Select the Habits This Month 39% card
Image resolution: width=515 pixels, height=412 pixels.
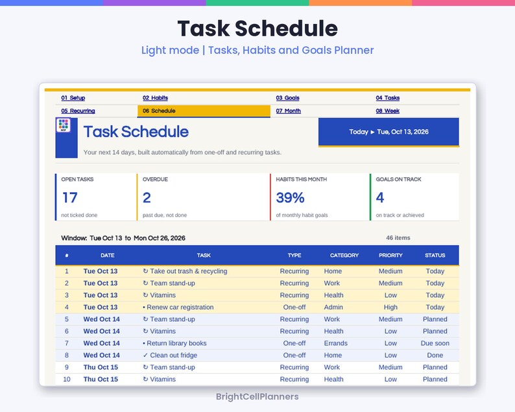pos(320,197)
